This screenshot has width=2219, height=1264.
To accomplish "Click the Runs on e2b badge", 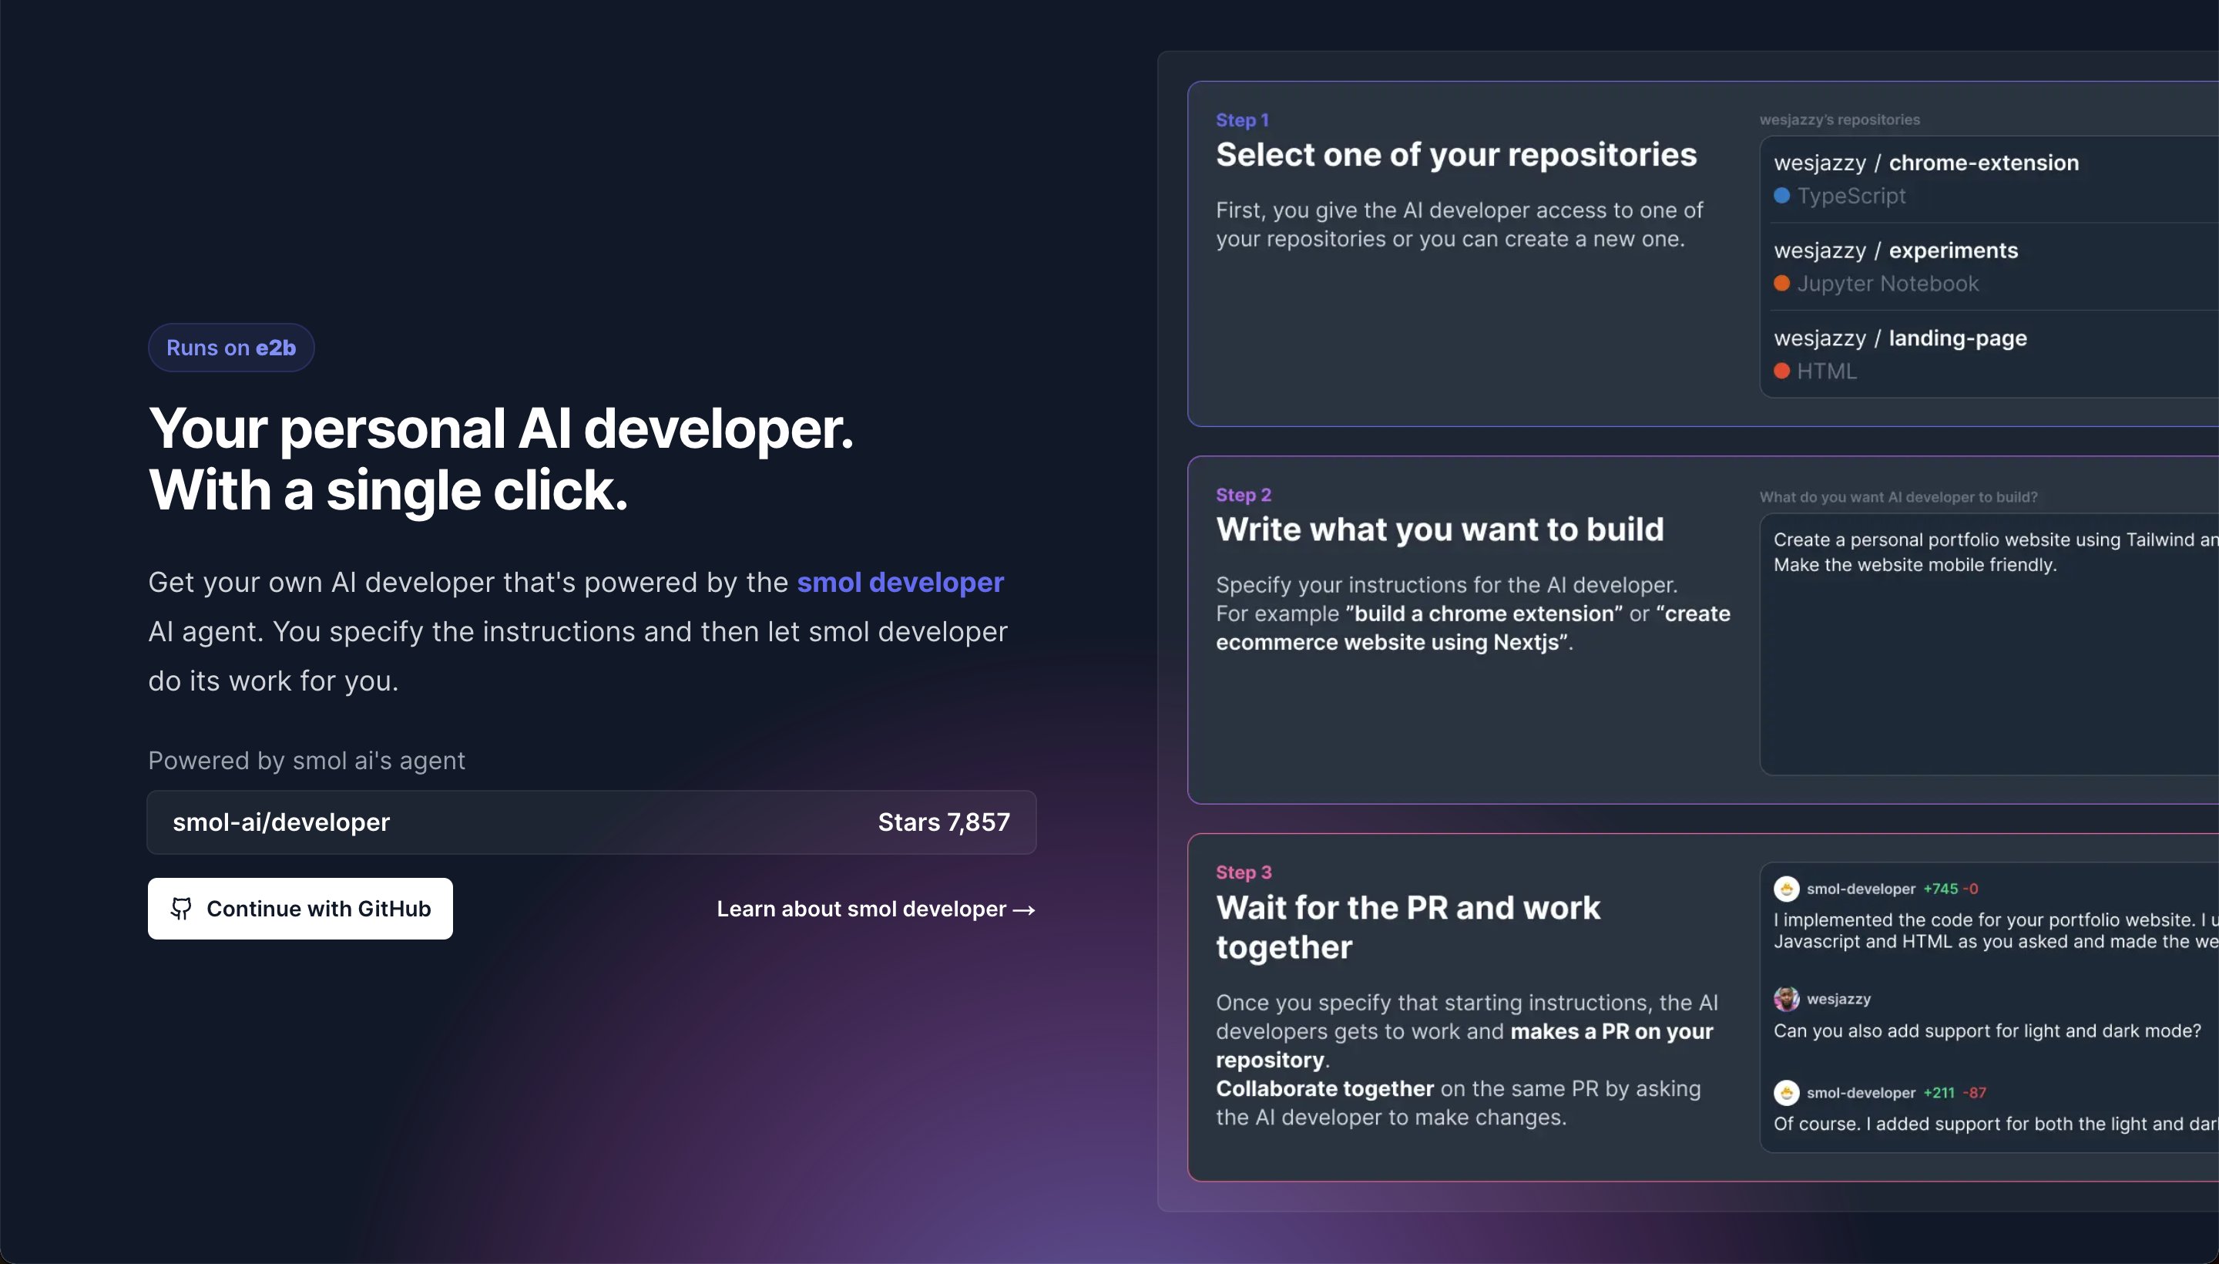I will [x=231, y=348].
